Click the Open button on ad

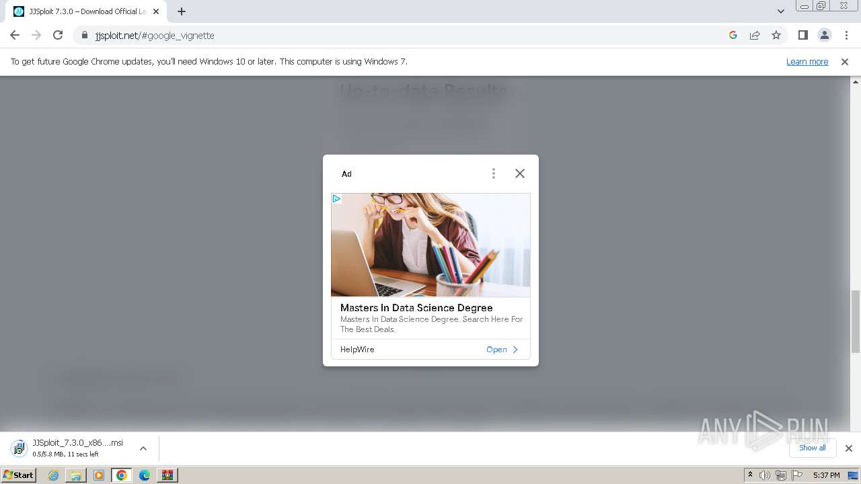[x=502, y=350]
